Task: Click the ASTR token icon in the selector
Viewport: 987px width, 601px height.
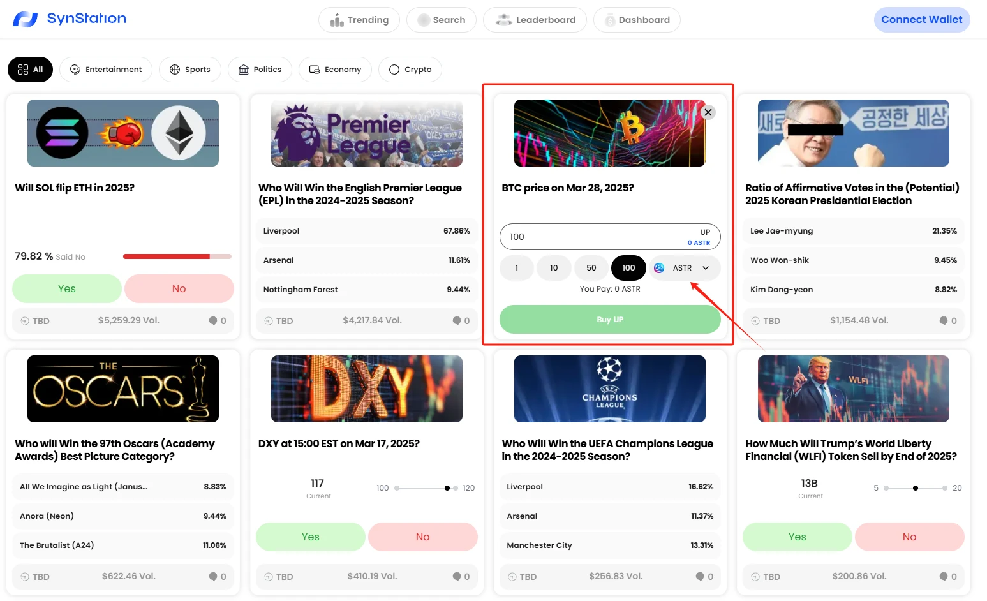Action: (x=659, y=268)
